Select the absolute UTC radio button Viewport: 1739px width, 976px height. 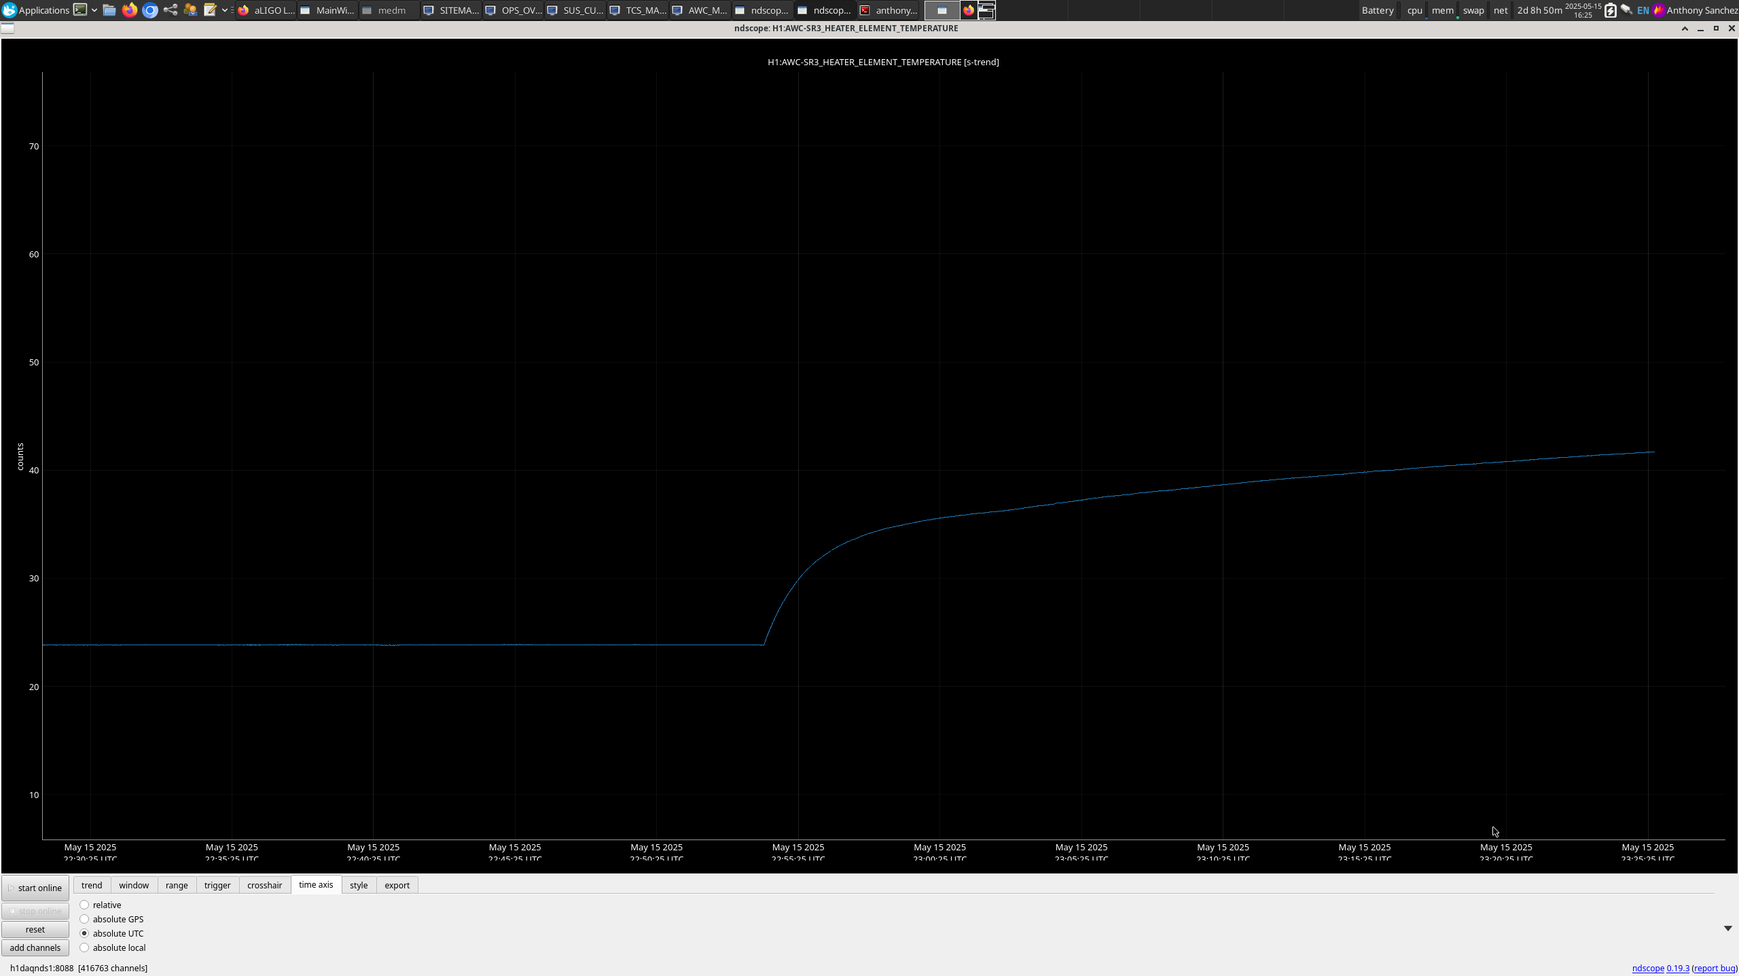[84, 933]
